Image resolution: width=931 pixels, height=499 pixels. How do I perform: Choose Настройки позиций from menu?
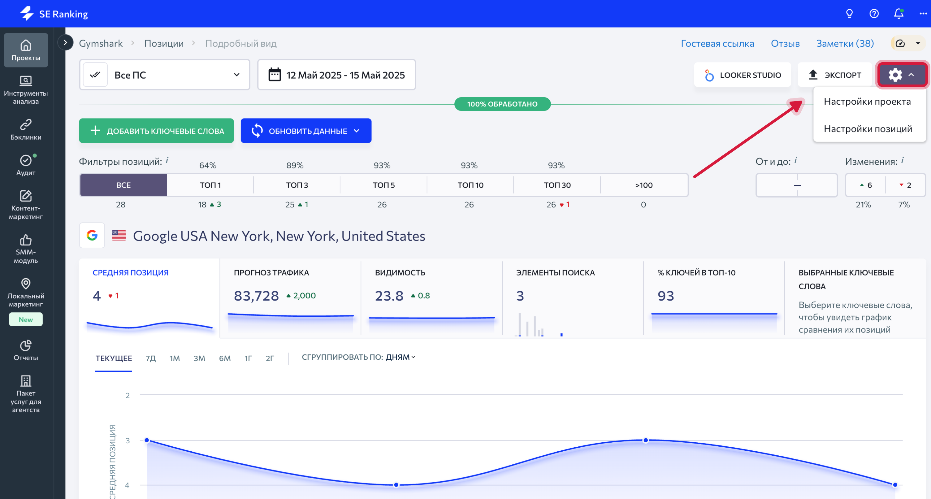coord(868,129)
